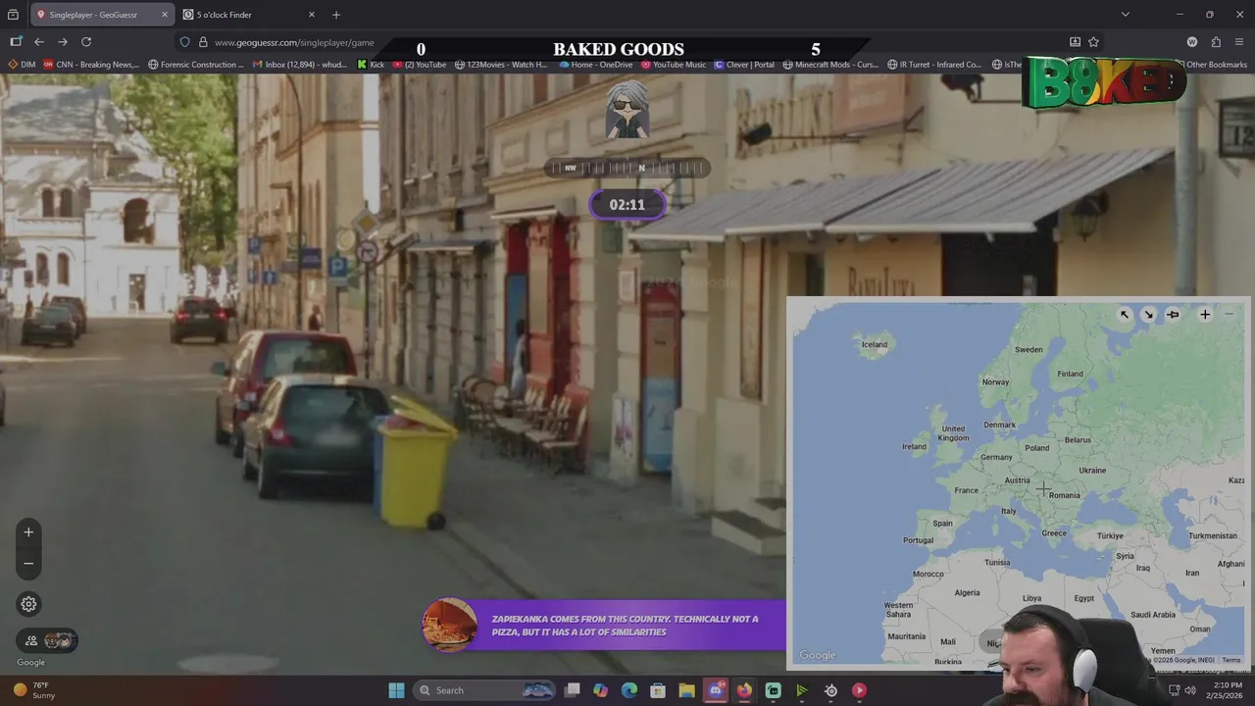Open the Kick bookmark
This screenshot has width=1255, height=706.
click(371, 65)
